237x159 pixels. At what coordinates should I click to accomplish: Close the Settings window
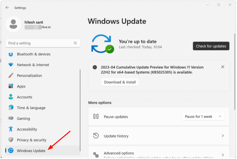coord(230,5)
